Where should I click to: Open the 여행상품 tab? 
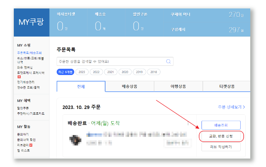click(x=178, y=87)
